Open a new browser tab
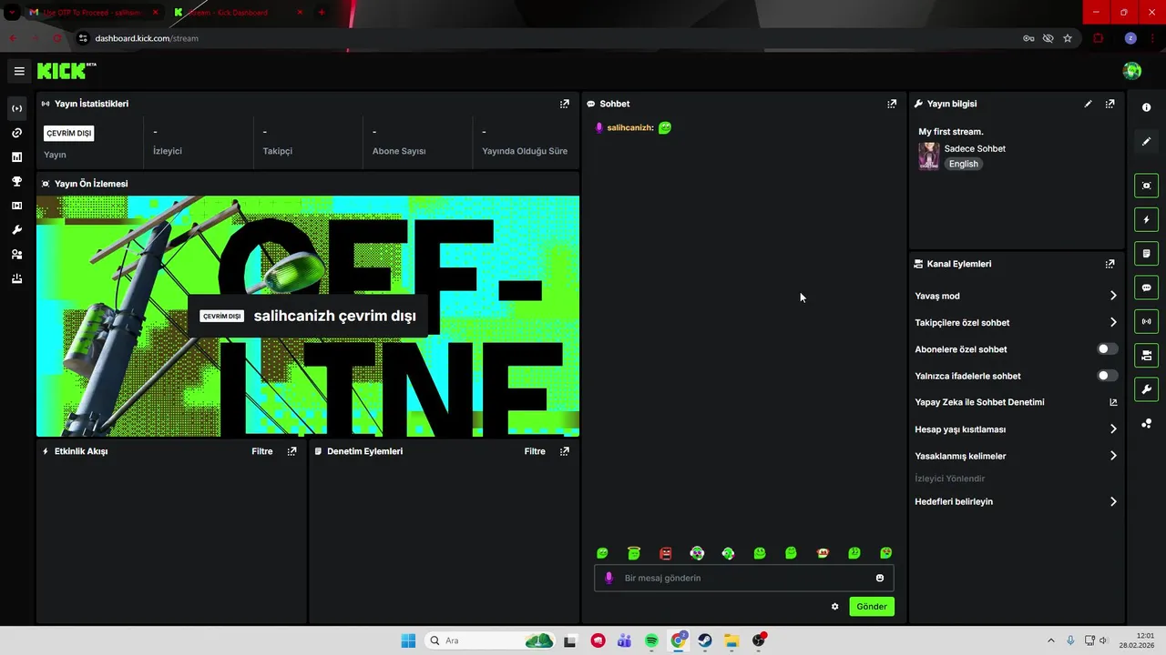 pos(321,13)
